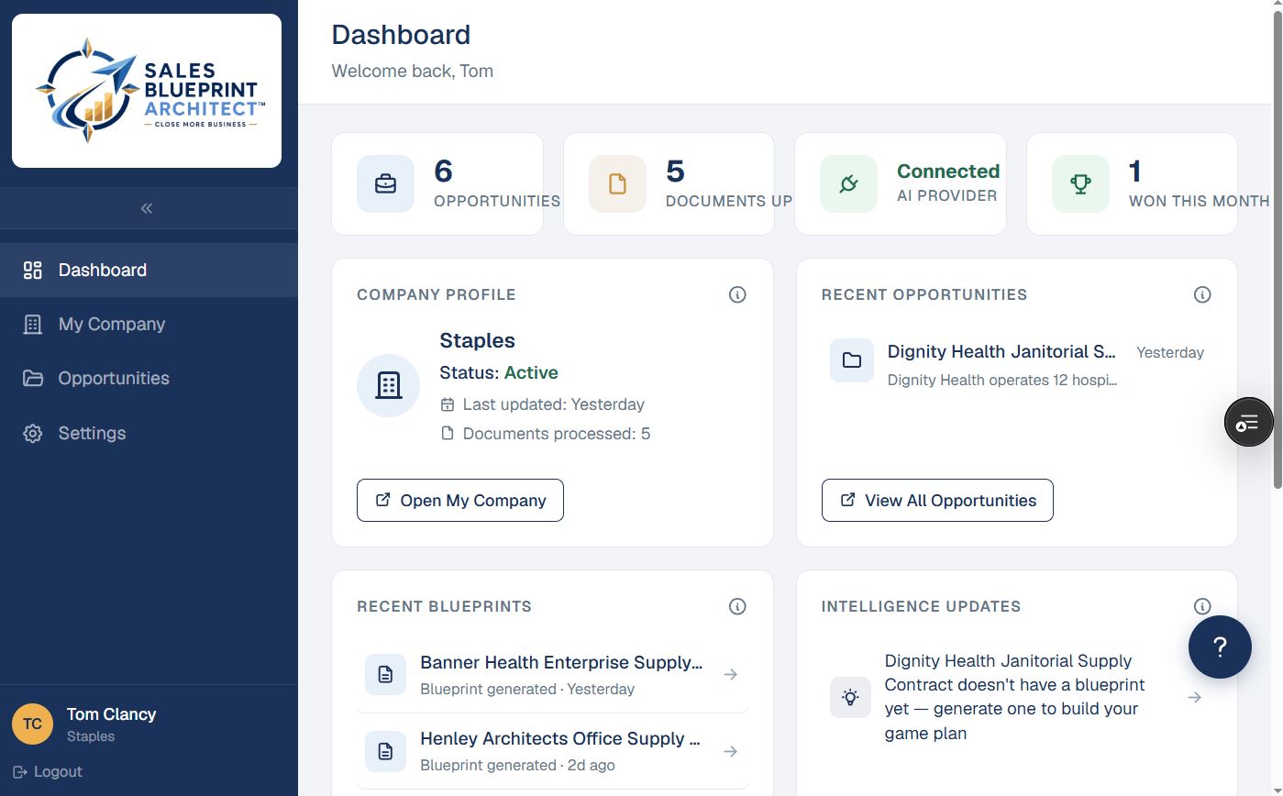This screenshot has height=796, width=1283.
Task: Click the calendar icon beside Last updated
Action: click(x=448, y=404)
